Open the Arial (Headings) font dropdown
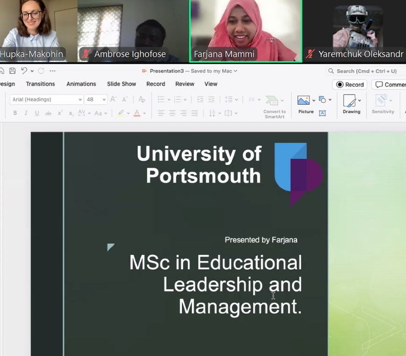The image size is (406, 356). [x=79, y=100]
